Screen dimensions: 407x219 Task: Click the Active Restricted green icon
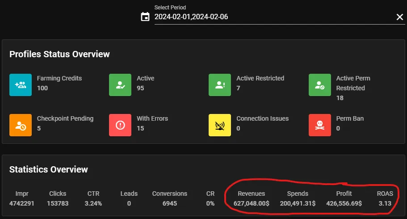(x=220, y=85)
